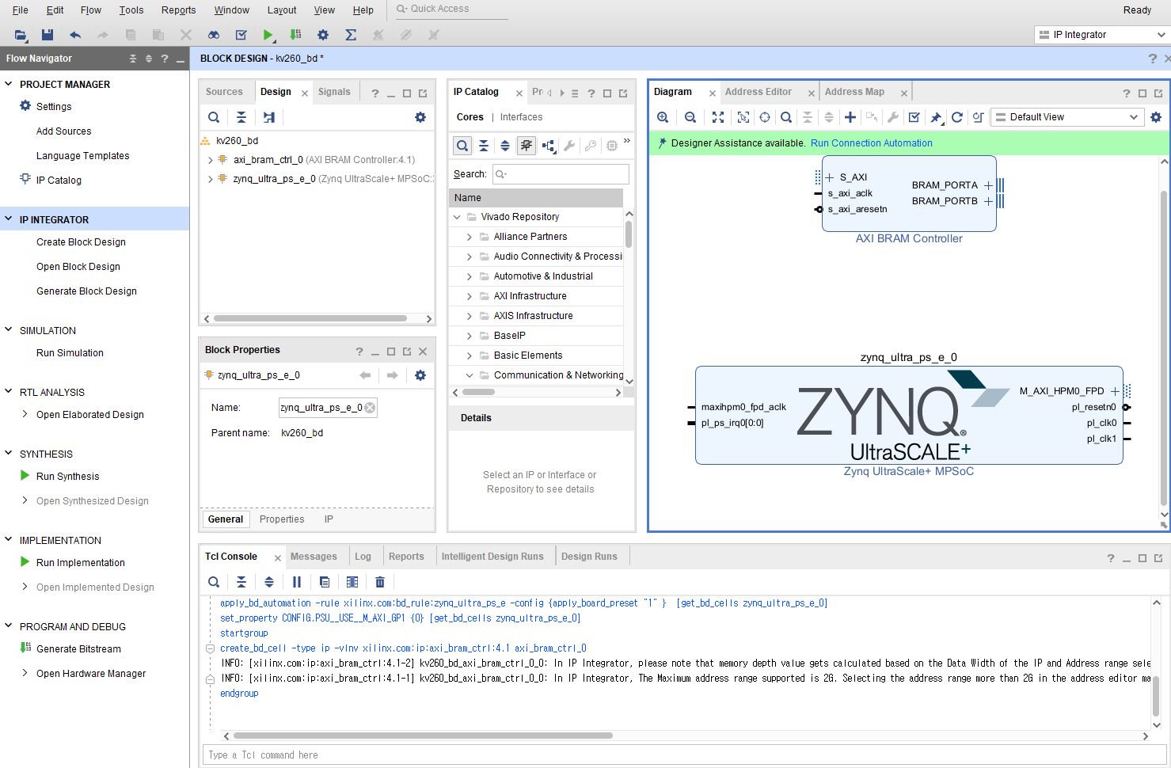The width and height of the screenshot is (1171, 768).
Task: Switch to the Messages tab
Action: [x=314, y=557]
